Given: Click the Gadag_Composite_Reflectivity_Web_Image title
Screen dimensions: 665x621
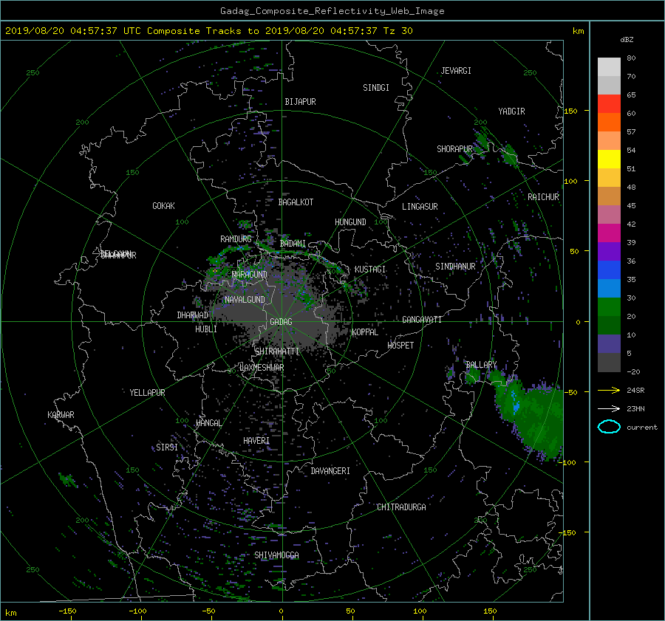Looking at the screenshot, I should (332, 11).
